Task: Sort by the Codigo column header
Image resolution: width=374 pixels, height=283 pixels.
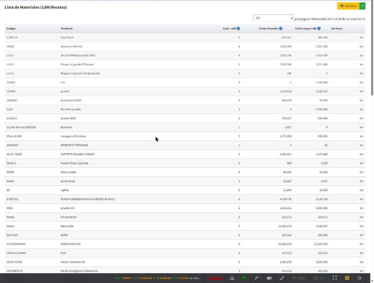Action: click(11, 29)
